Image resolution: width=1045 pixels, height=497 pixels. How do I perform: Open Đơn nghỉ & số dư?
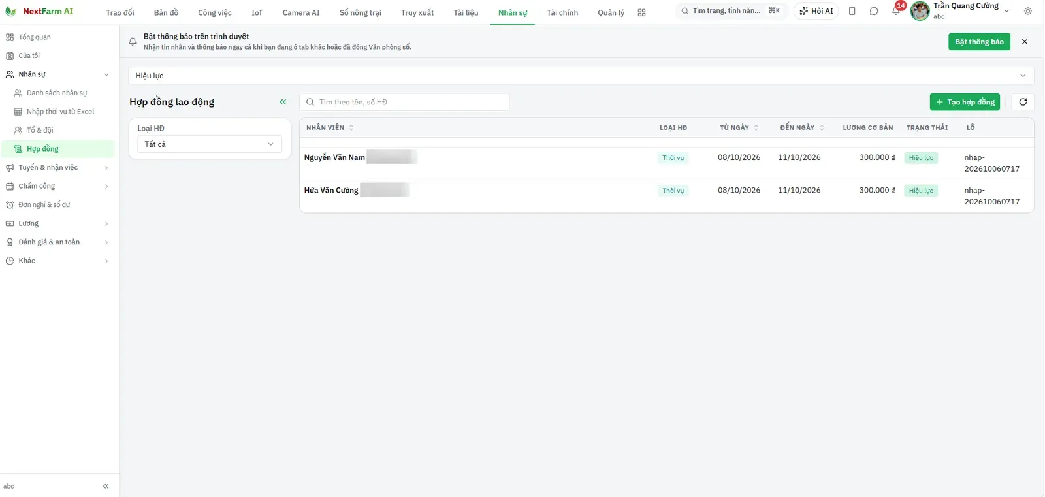point(59,205)
